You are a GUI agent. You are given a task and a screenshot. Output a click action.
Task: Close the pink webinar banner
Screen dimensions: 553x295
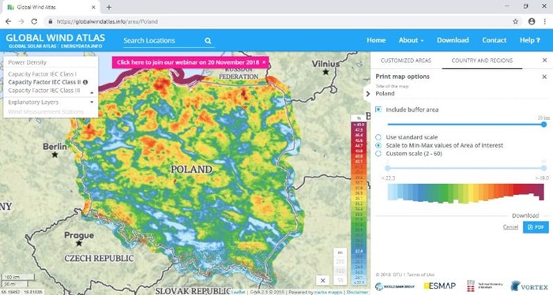[x=264, y=62]
